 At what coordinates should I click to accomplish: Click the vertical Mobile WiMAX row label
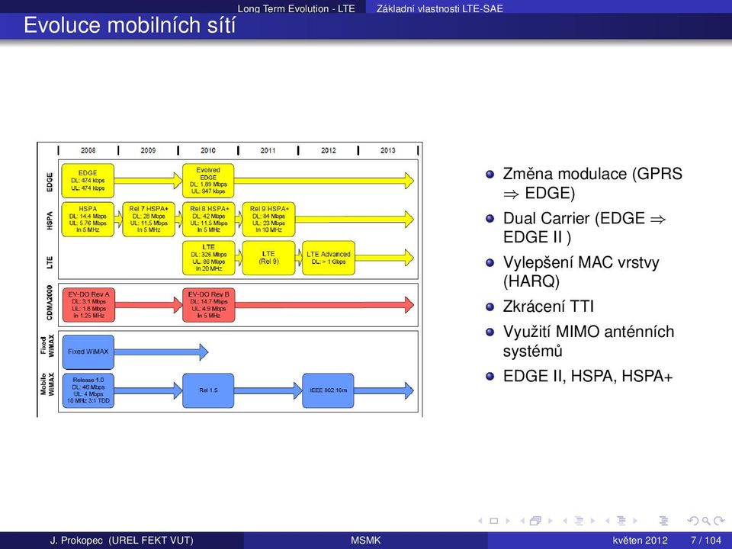click(x=47, y=384)
